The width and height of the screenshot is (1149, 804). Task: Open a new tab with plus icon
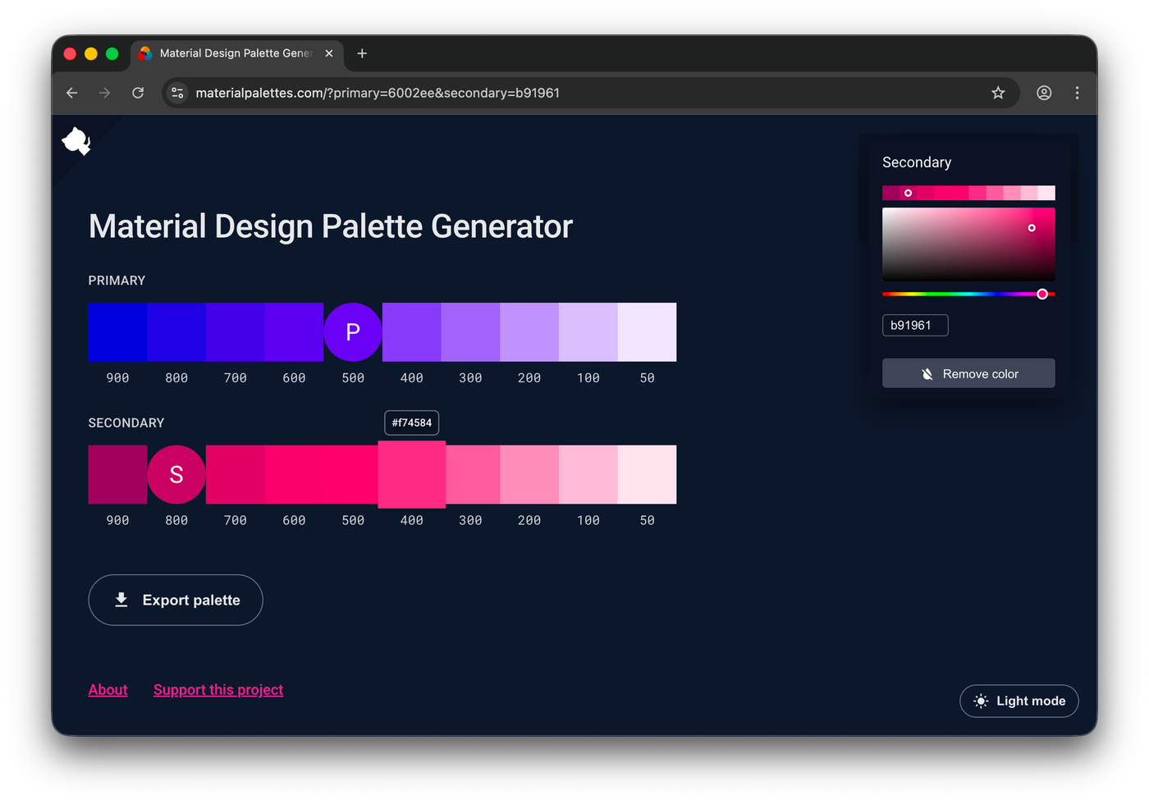coord(362,53)
